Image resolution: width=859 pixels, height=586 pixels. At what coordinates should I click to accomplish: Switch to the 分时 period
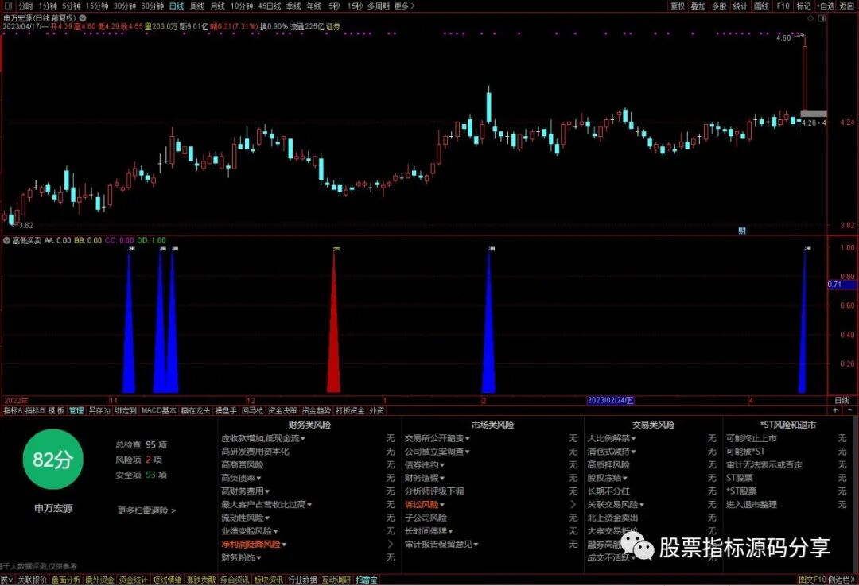[25, 6]
